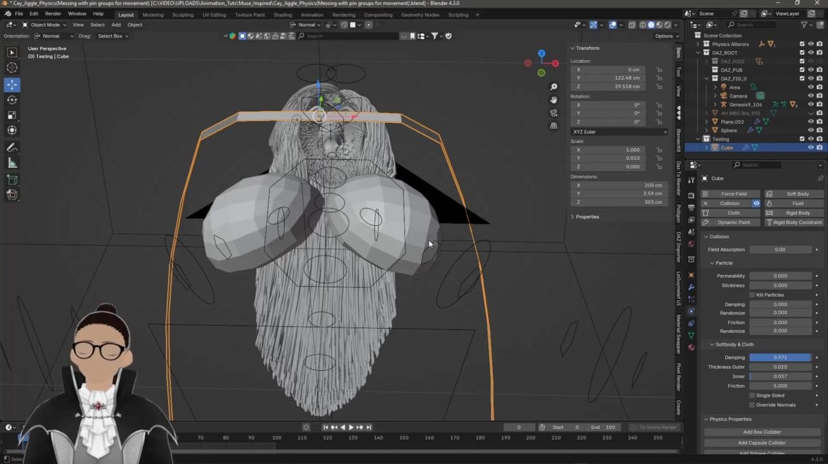The image size is (828, 464).
Task: Select the Move tool in left toolbar
Action: point(12,85)
